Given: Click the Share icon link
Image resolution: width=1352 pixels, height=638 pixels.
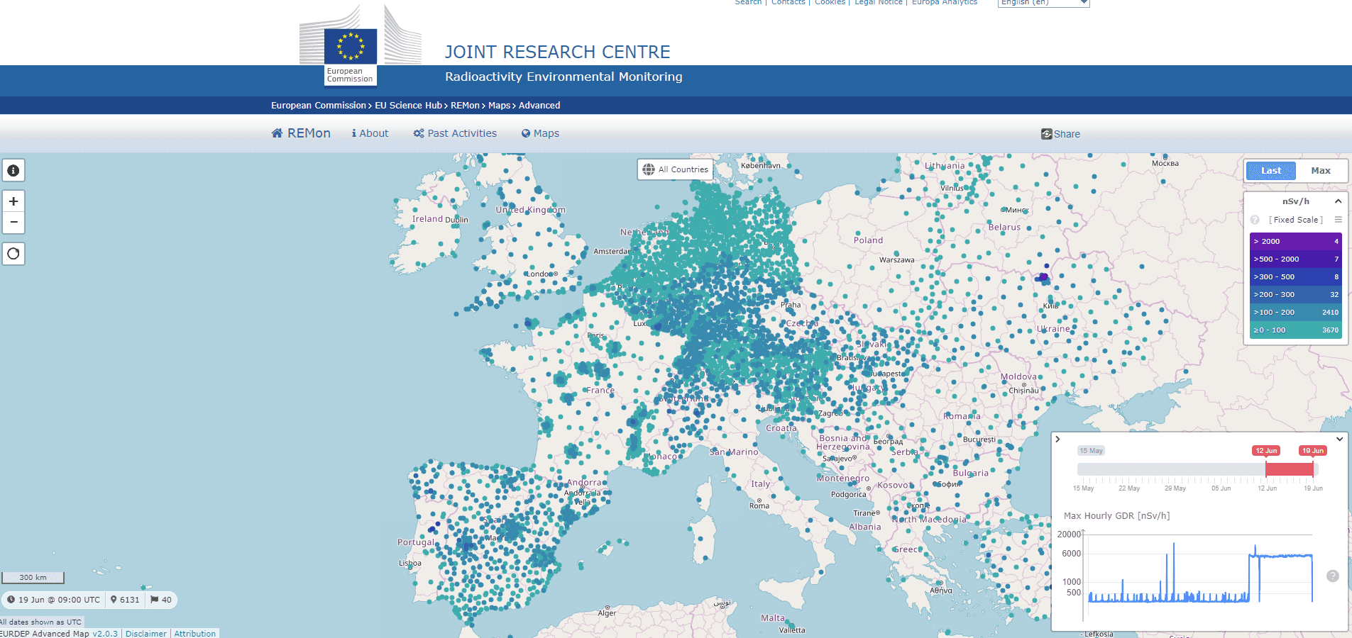Looking at the screenshot, I should tap(1060, 134).
